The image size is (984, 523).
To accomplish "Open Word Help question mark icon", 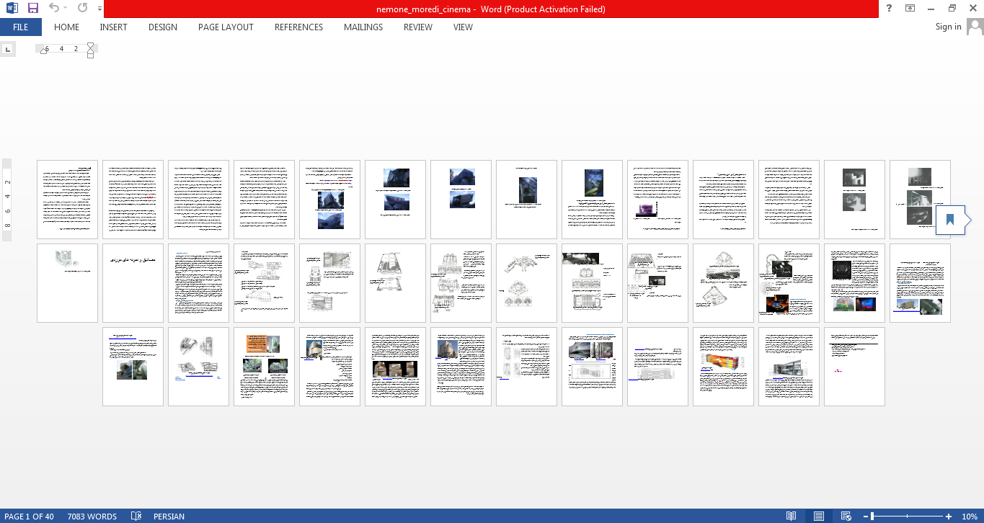I will (x=889, y=9).
